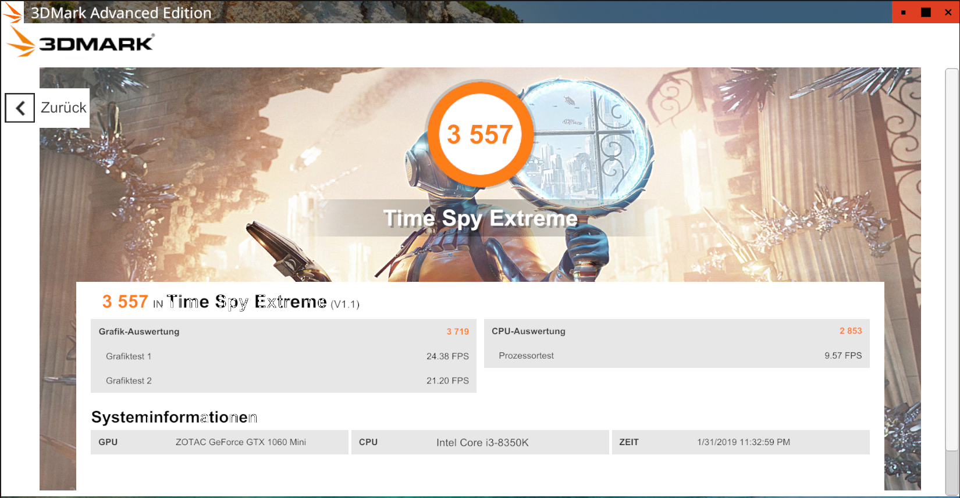Click the Intel Core i3-8350K text
960x498 pixels.
482,443
